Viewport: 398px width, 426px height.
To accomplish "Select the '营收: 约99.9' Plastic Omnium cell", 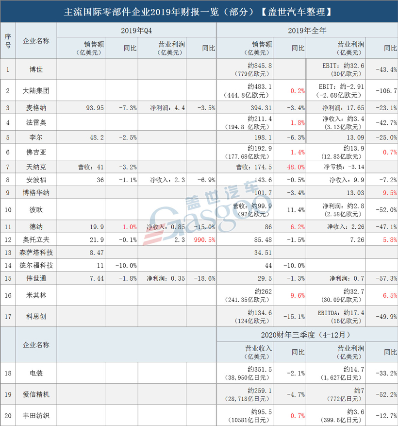I will click(x=252, y=206).
